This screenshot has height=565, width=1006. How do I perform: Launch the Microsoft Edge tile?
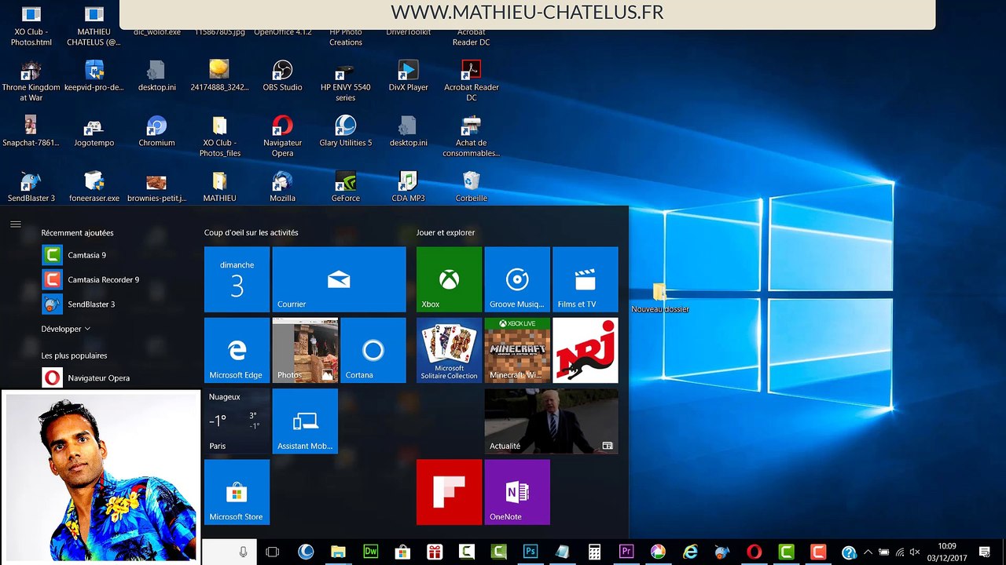[237, 350]
